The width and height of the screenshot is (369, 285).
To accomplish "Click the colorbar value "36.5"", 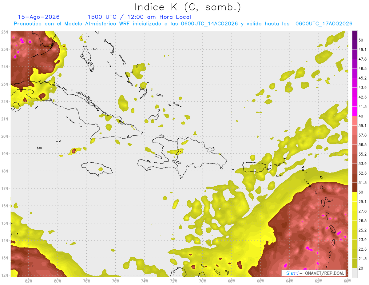I will click(363, 144).
